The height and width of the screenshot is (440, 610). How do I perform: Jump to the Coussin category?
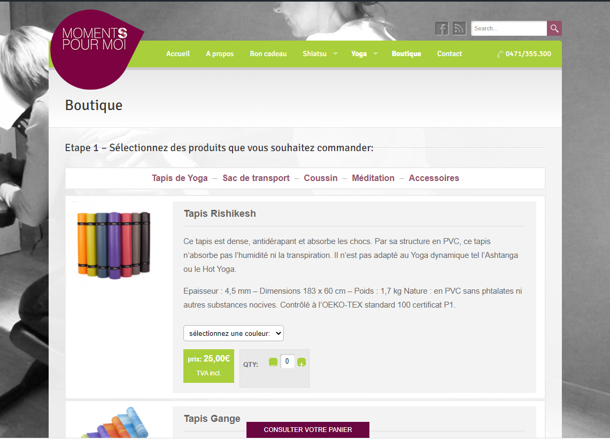click(321, 178)
